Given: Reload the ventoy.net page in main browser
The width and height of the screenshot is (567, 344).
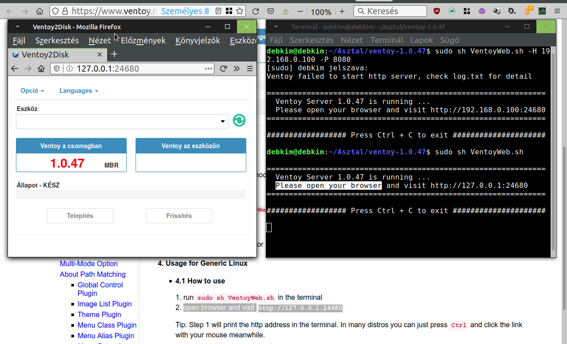Looking at the screenshot, I should point(256,11).
